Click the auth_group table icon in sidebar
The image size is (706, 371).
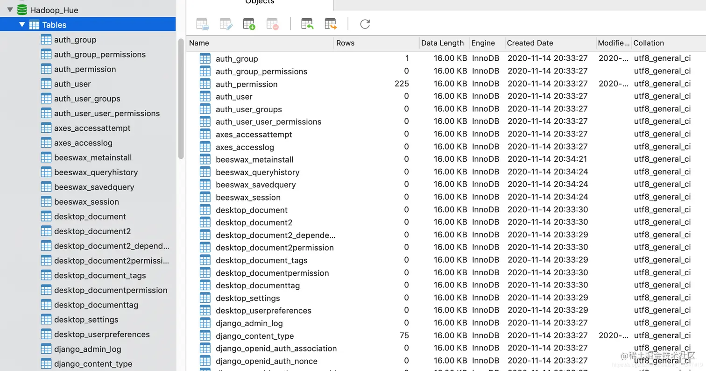pyautogui.click(x=46, y=40)
